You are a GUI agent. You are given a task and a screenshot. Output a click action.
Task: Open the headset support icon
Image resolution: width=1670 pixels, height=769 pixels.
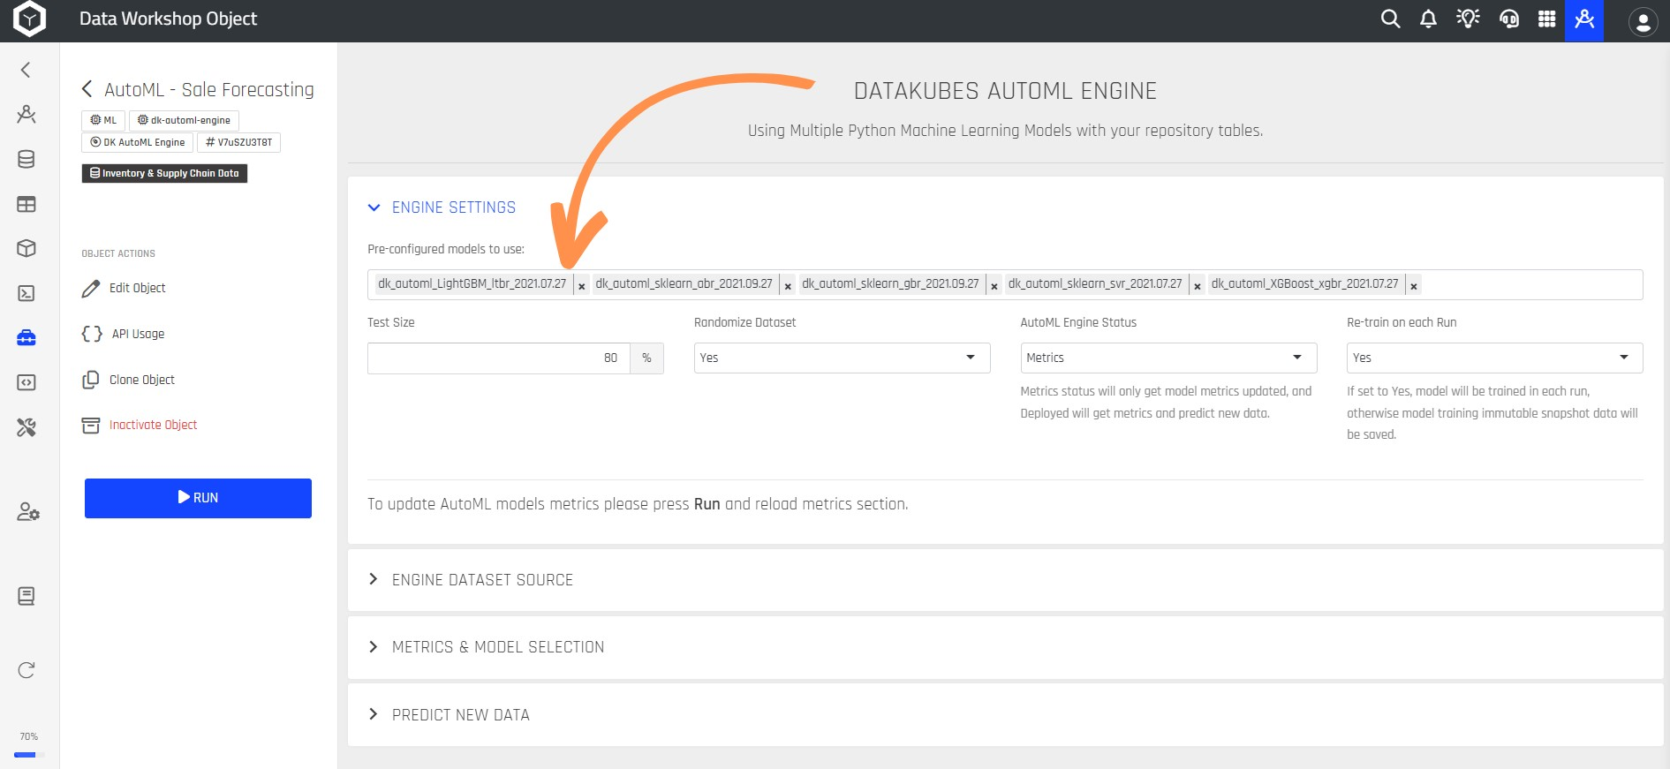tap(1508, 19)
